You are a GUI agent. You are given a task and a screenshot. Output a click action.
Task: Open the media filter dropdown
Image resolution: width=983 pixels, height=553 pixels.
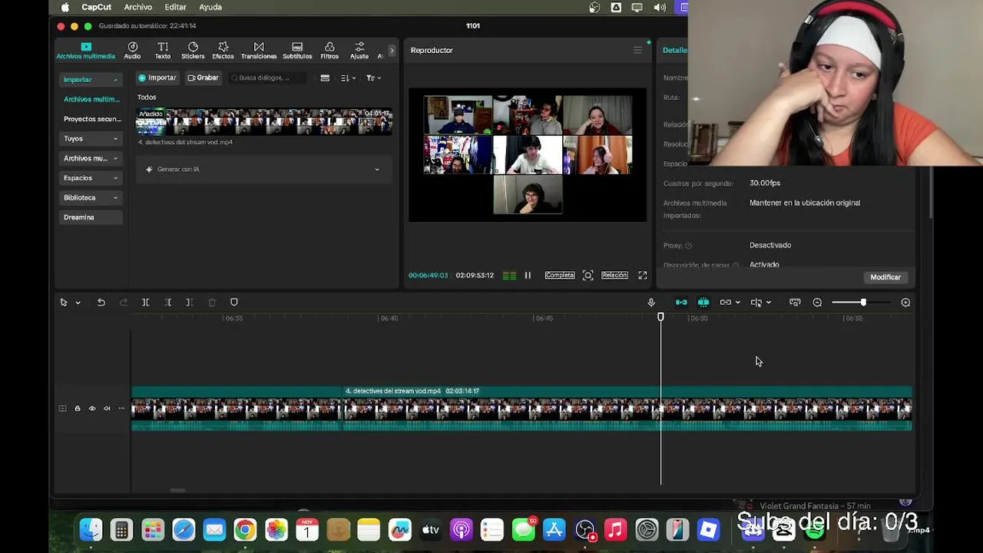coord(373,78)
